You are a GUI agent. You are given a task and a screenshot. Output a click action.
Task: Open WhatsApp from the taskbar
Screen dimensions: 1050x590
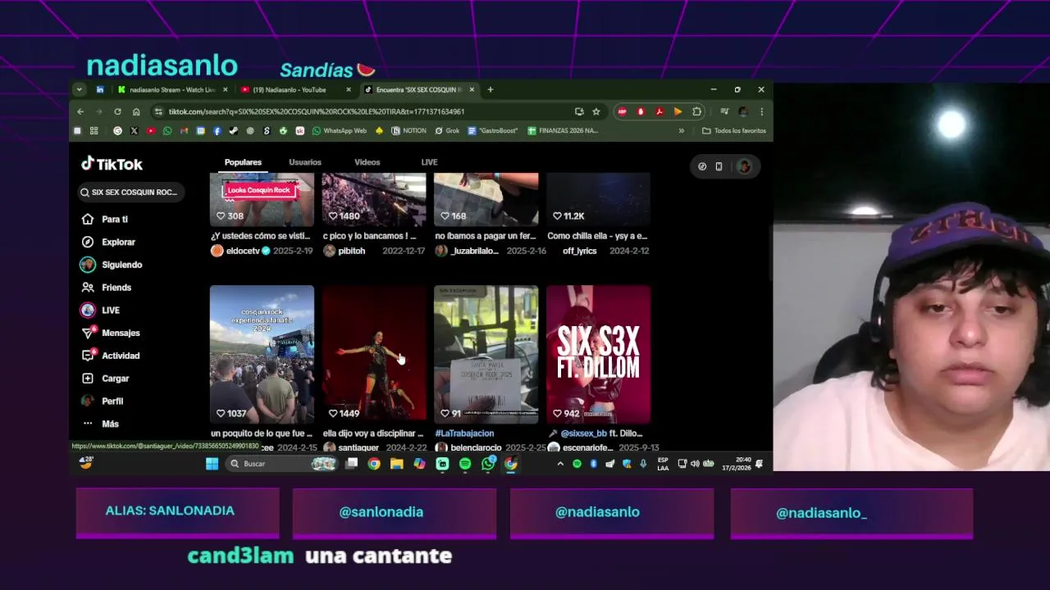pyautogui.click(x=488, y=464)
